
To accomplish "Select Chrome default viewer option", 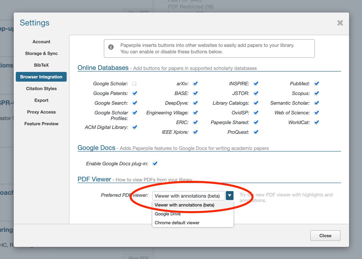I will point(193,223).
